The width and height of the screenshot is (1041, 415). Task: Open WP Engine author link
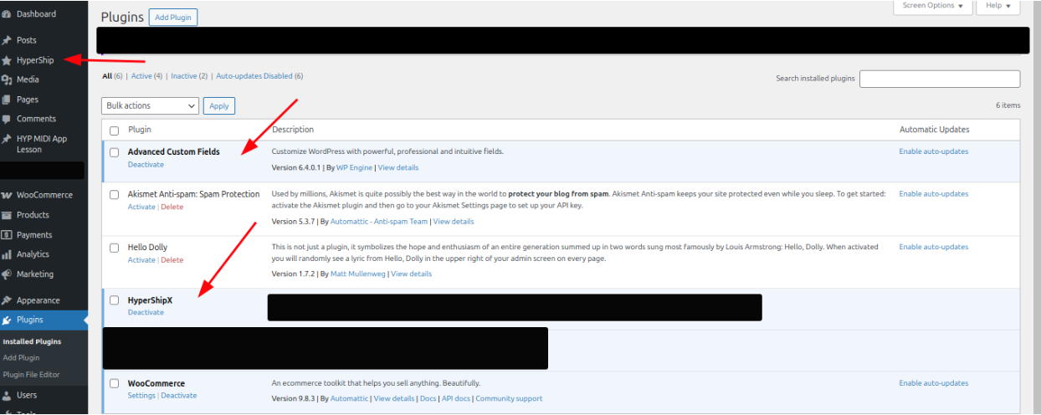tap(354, 168)
